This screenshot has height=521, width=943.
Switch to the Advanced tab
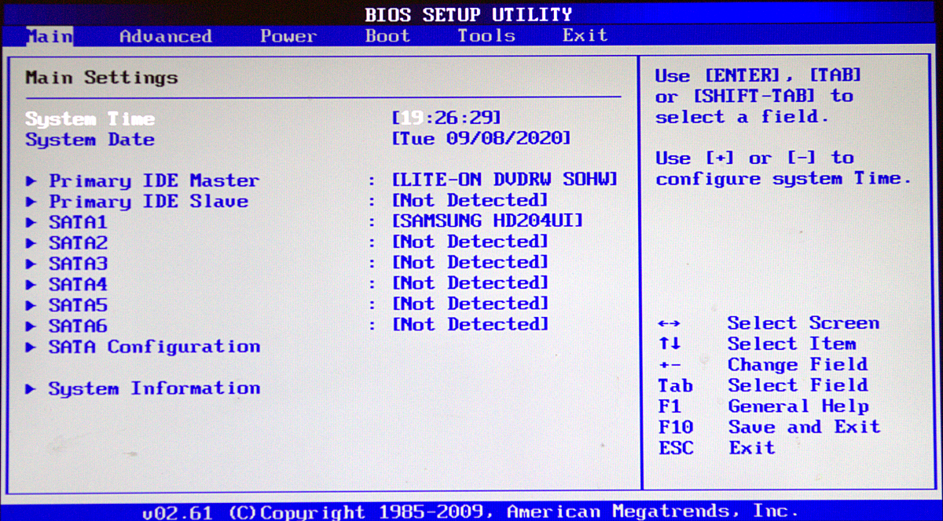[164, 35]
